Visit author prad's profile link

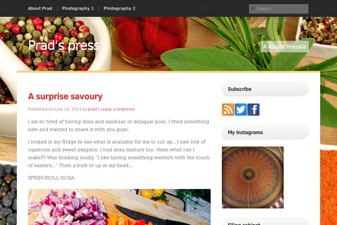(93, 109)
